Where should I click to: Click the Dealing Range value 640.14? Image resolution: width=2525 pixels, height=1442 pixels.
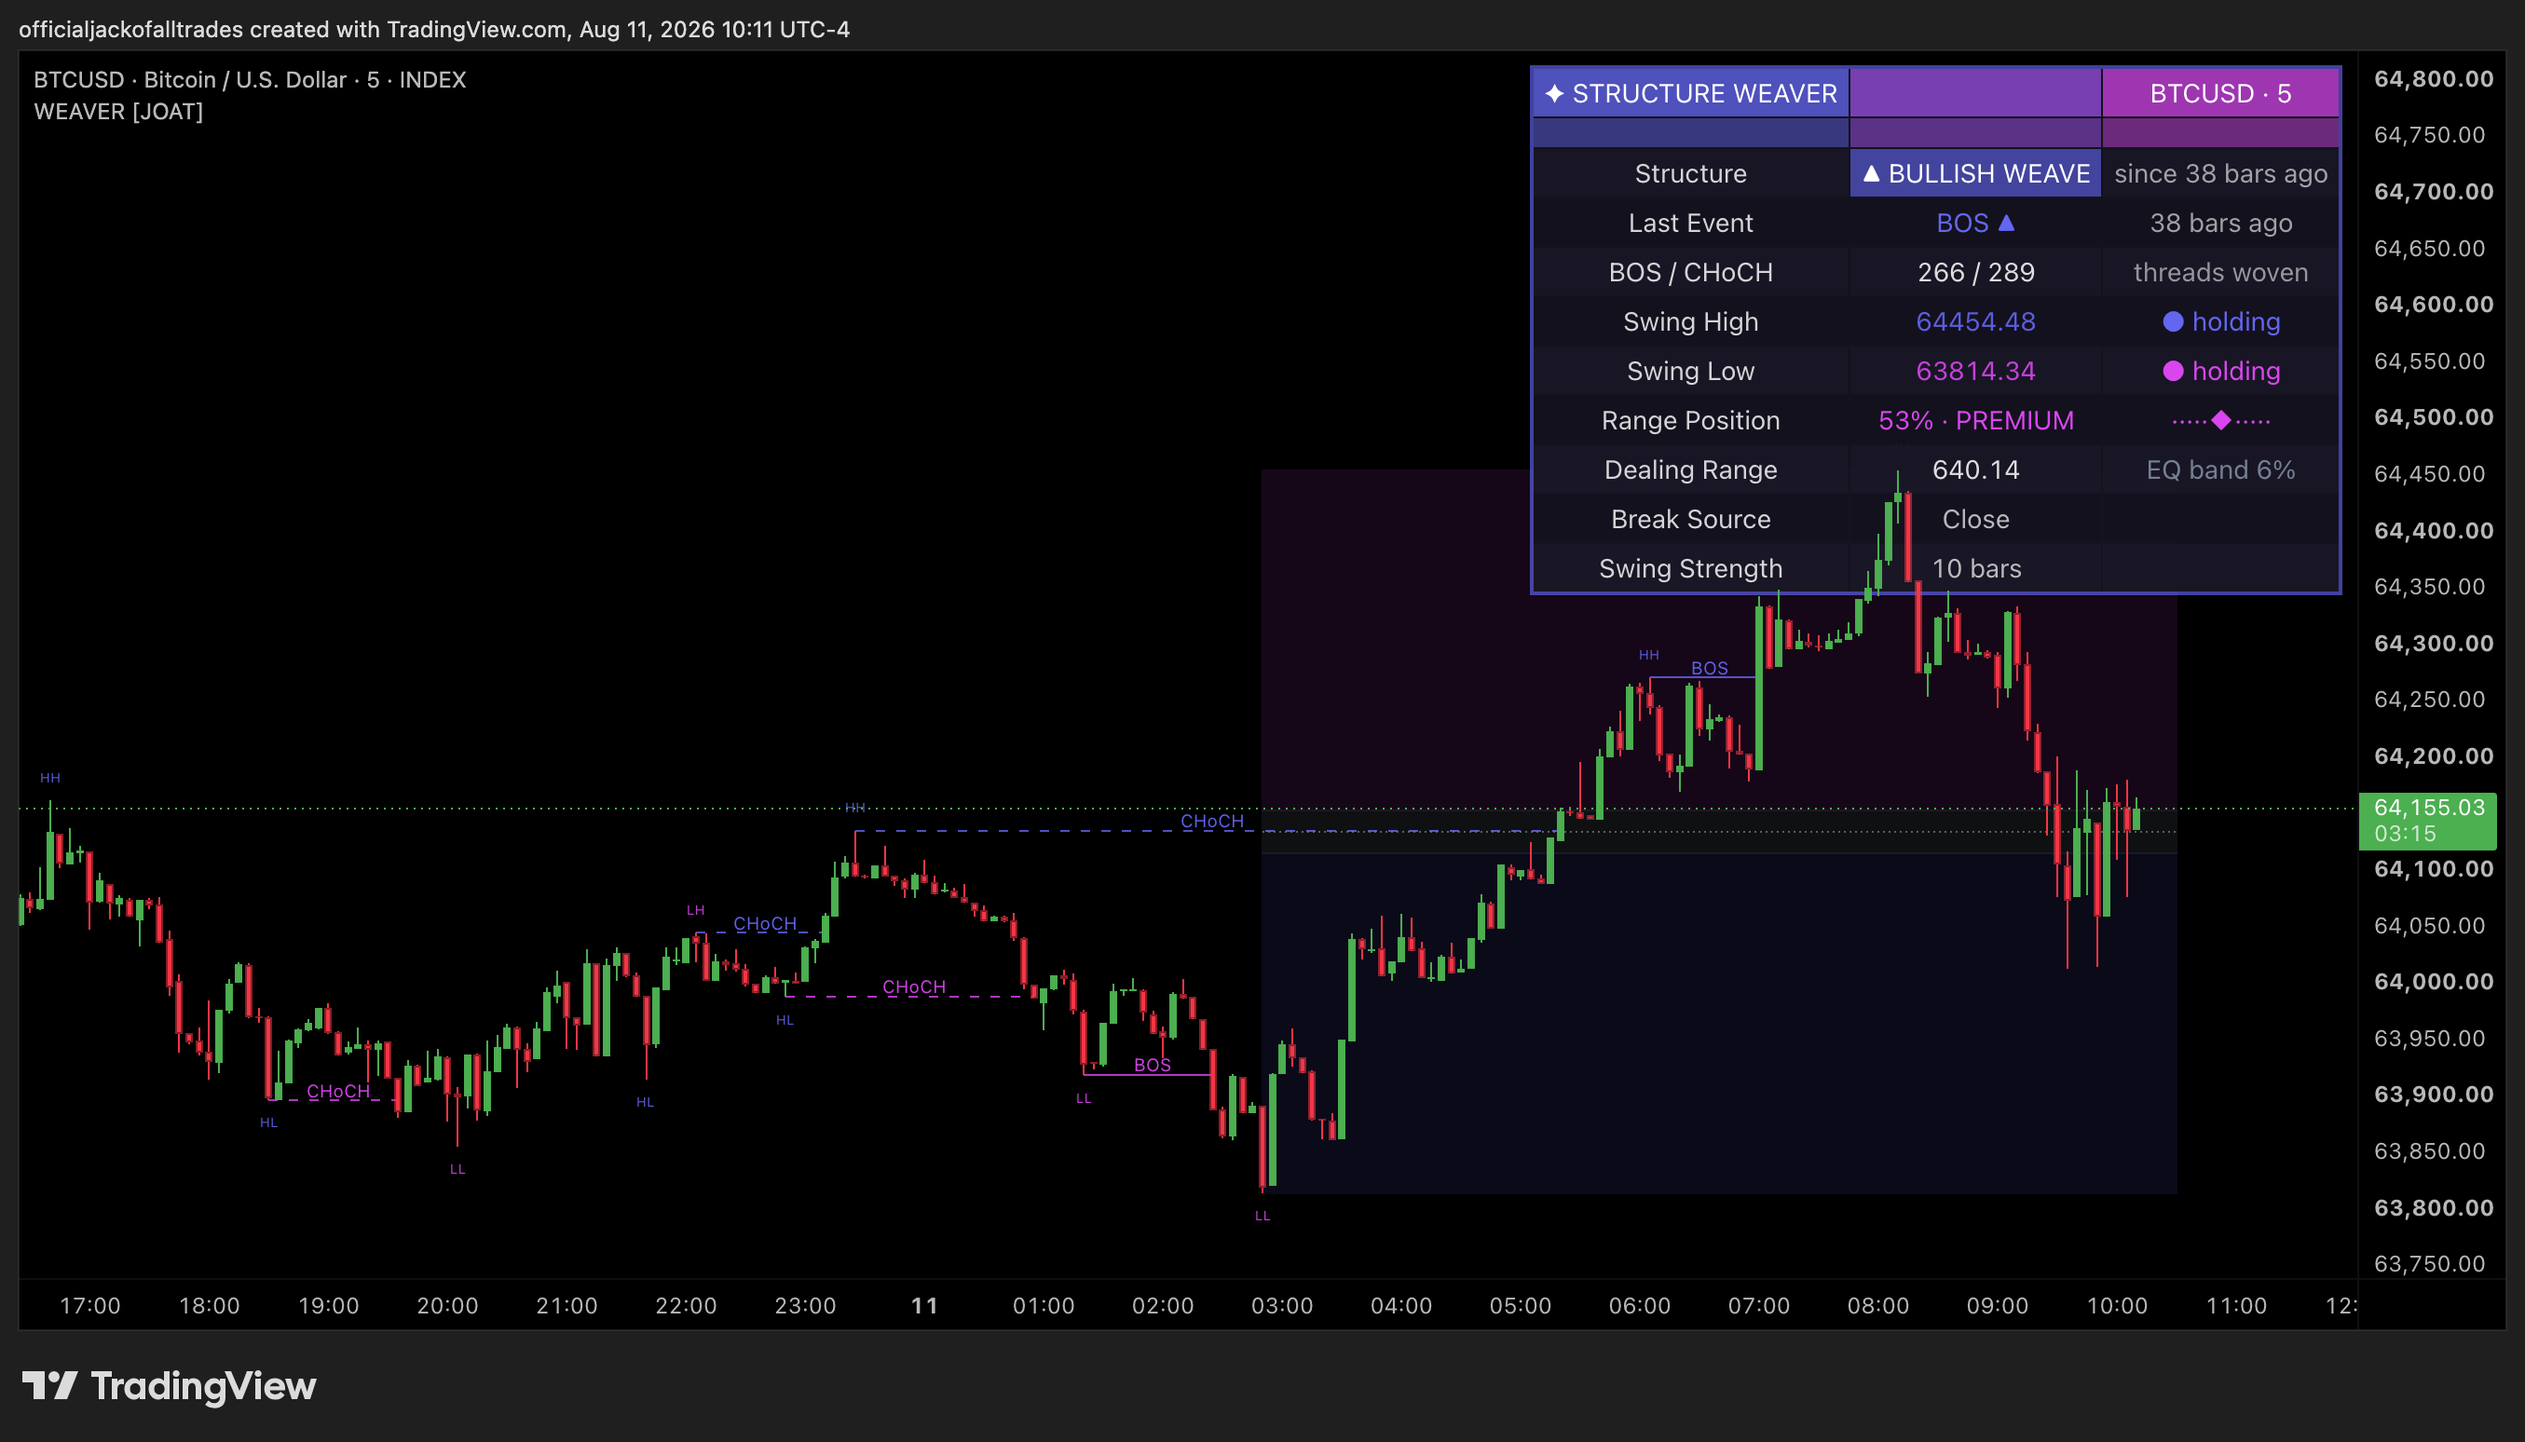point(1975,469)
